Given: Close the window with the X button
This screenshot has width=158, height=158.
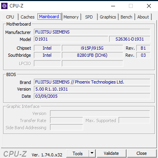Looking at the screenshot, I should pos(149,6).
